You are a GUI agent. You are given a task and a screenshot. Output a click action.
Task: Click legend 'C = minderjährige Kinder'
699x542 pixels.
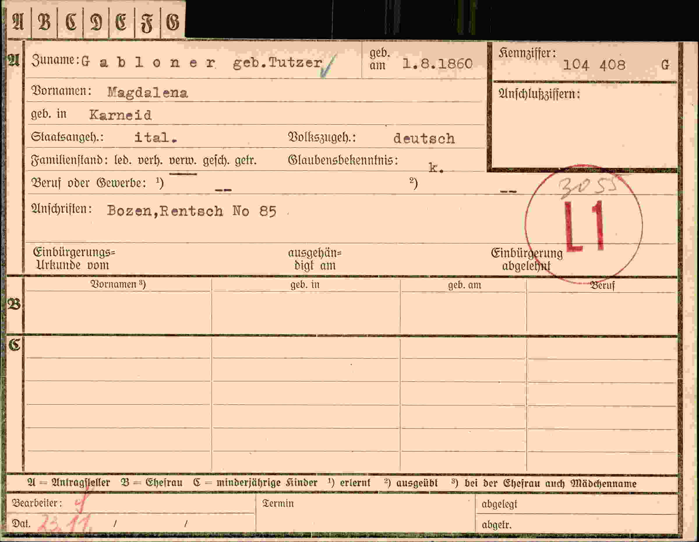pos(255,483)
